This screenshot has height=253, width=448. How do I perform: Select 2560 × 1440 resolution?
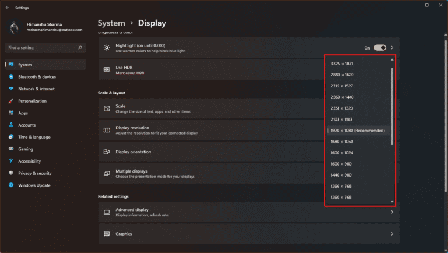click(342, 97)
